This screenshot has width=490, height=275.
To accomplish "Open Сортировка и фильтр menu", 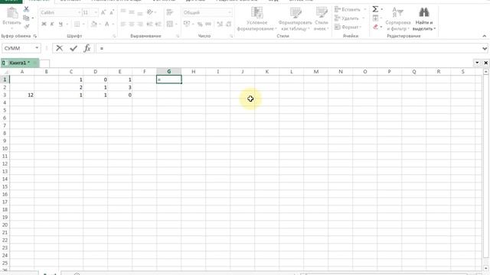I will coord(398,18).
